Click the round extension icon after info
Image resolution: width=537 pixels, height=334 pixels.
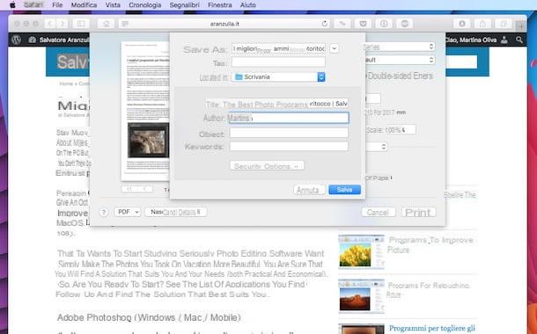click(x=405, y=24)
